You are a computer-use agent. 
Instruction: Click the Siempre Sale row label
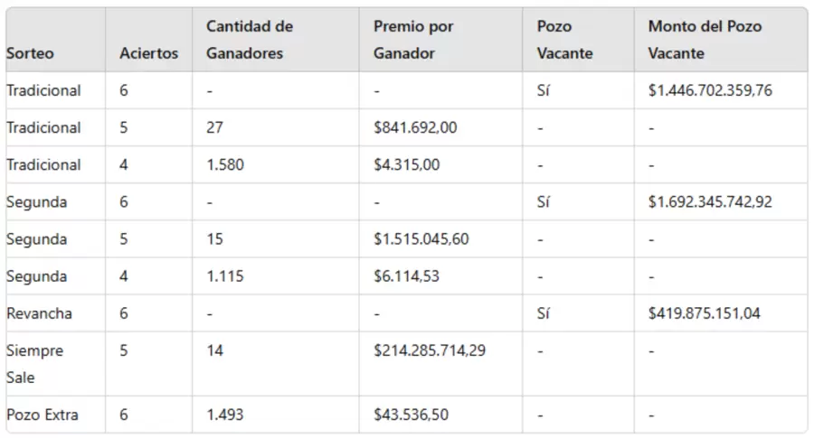(x=34, y=363)
